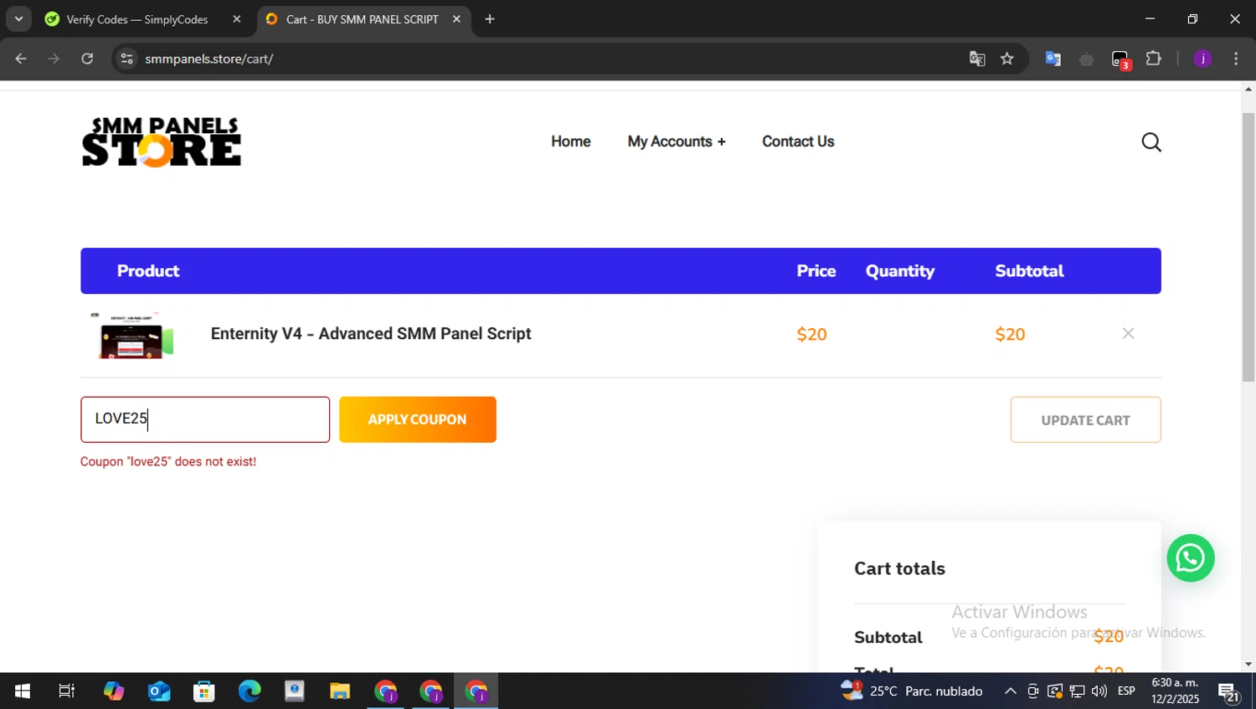This screenshot has height=709, width=1256.
Task: Launch Microsoft Edge from taskbar
Action: [x=250, y=691]
